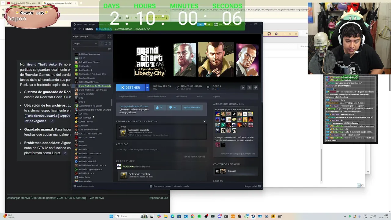391x220 pixels.
Task: Open Discord from the taskbar
Action: [220, 216]
